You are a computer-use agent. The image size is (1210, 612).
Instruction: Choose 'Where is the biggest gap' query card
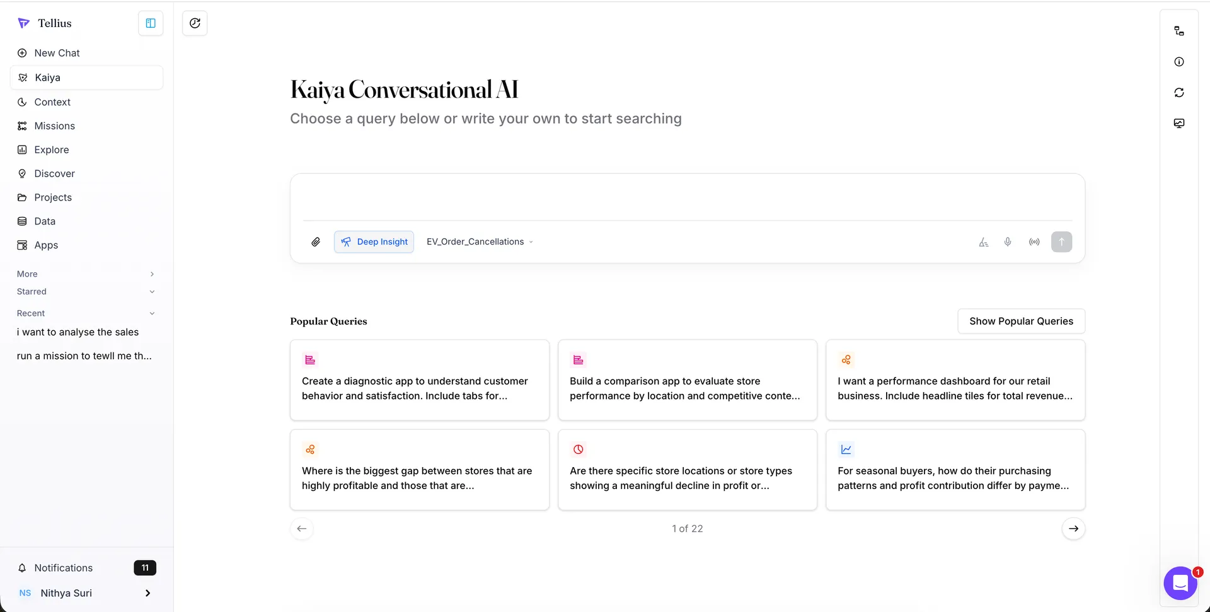[x=420, y=470]
